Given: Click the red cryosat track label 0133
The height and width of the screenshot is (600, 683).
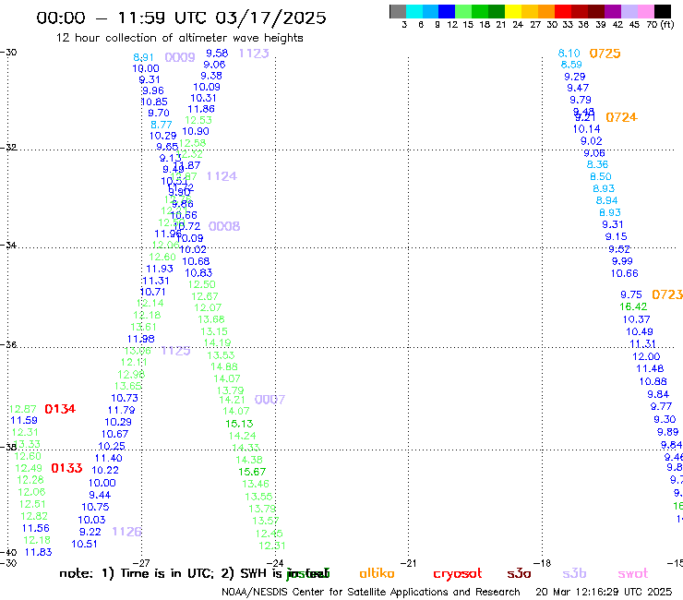Looking at the screenshot, I should tap(66, 468).
